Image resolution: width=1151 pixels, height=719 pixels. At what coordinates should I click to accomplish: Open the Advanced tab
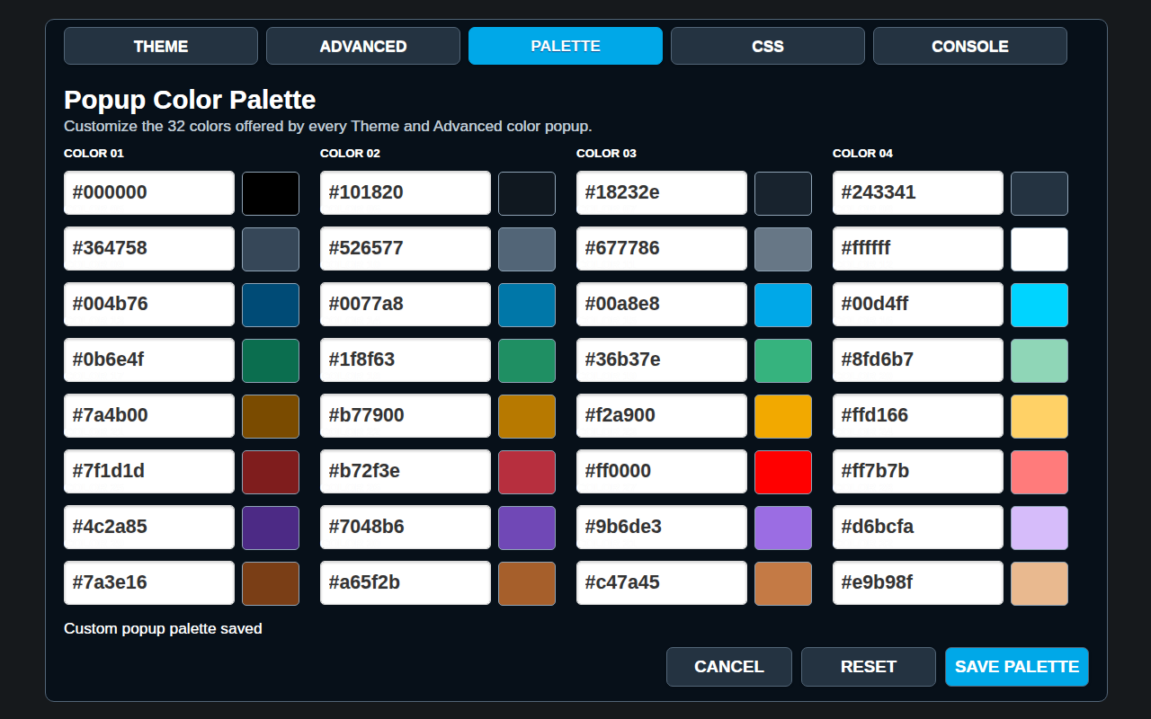(x=363, y=46)
